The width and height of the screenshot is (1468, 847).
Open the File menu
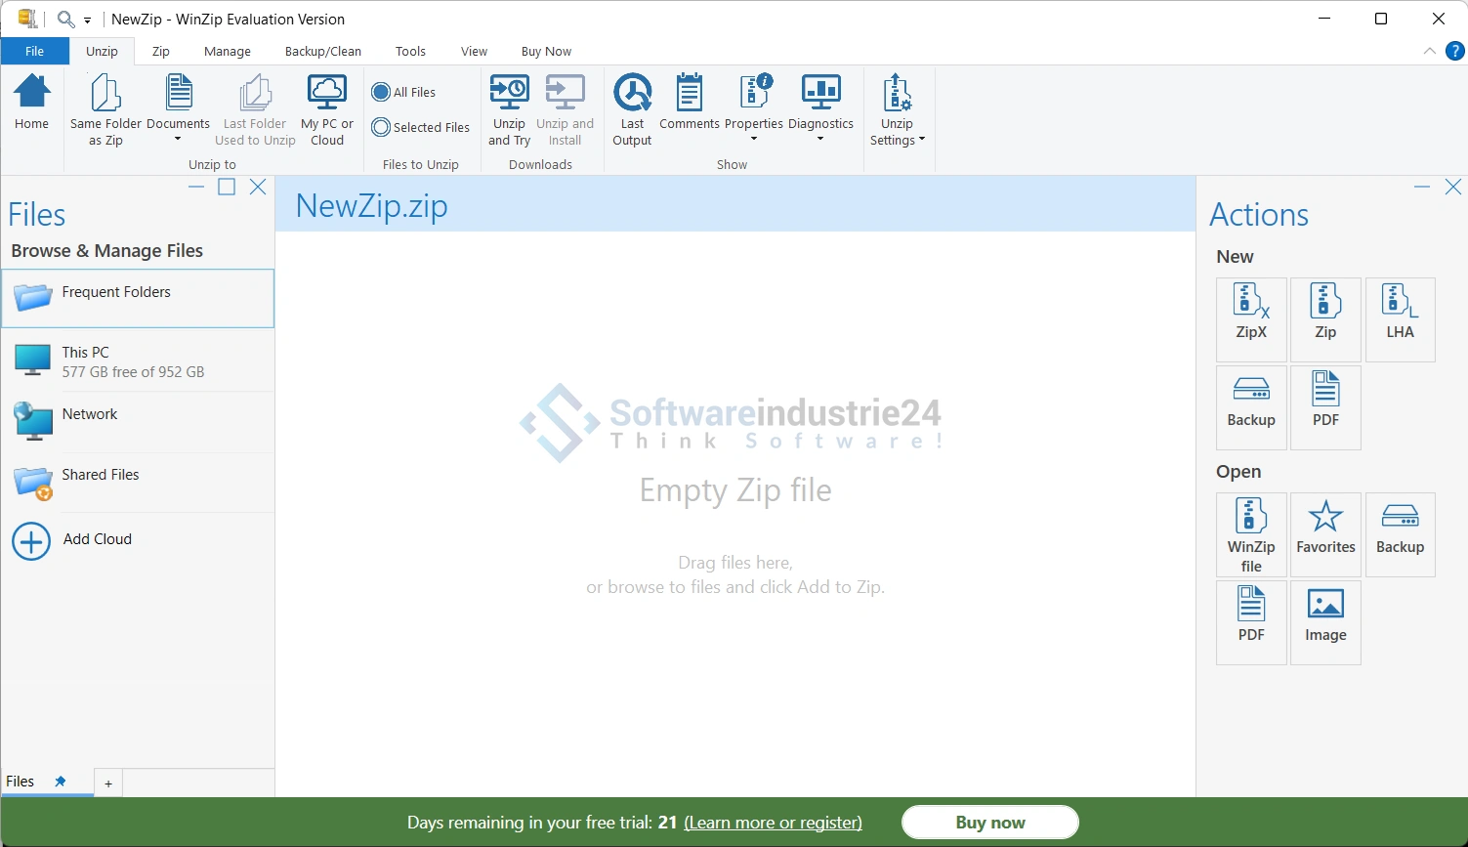coord(34,52)
